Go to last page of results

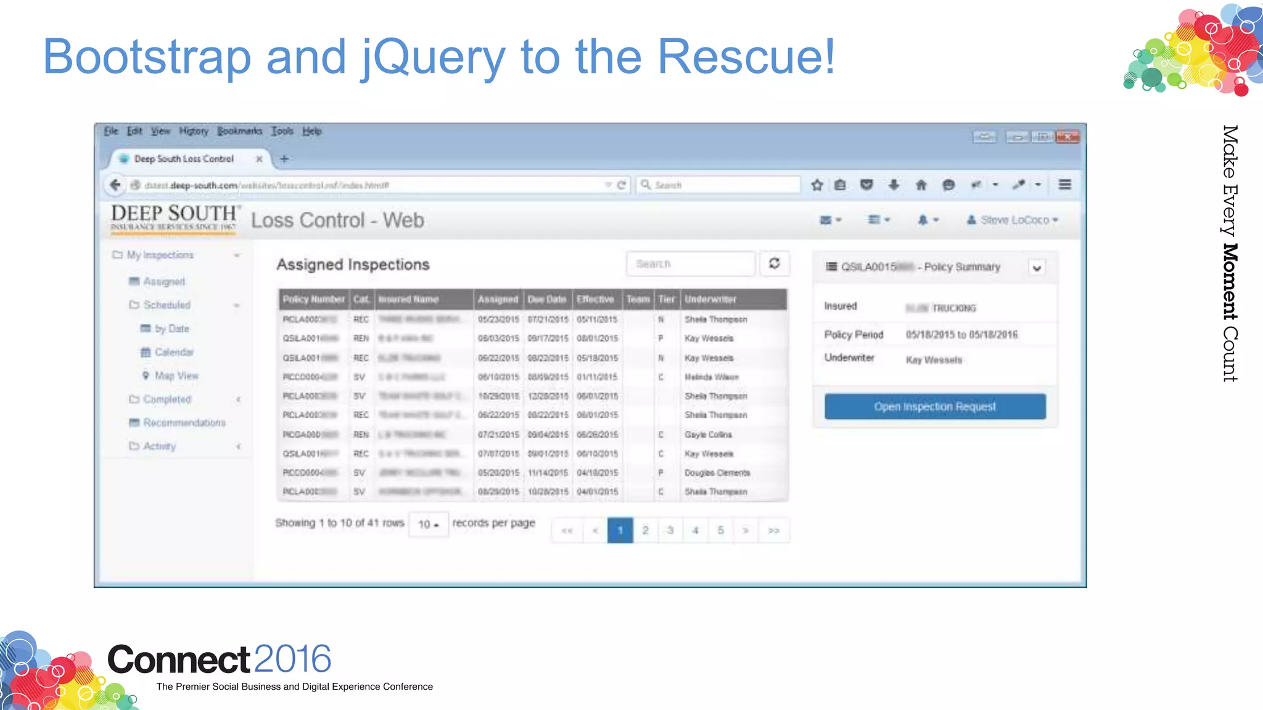tap(774, 531)
